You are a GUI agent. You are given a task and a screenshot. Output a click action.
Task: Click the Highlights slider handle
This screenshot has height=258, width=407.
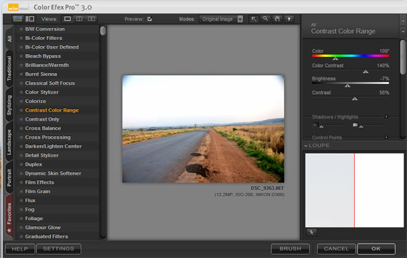pos(361,127)
